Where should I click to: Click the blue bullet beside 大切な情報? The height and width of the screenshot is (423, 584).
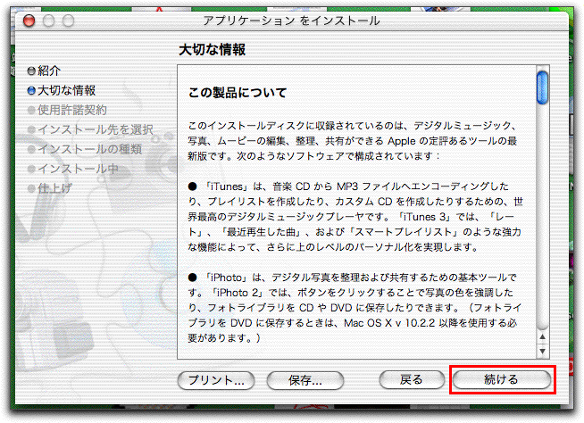tap(31, 90)
